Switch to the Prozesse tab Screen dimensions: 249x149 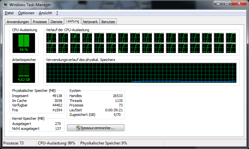coord(40,22)
